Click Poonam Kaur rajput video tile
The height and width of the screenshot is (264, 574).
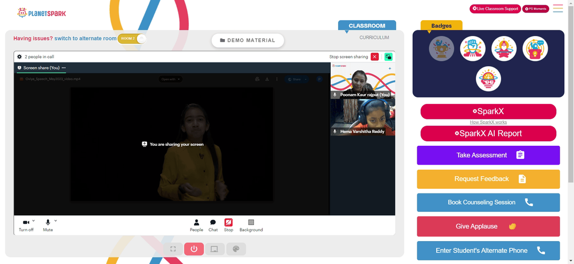point(363,81)
